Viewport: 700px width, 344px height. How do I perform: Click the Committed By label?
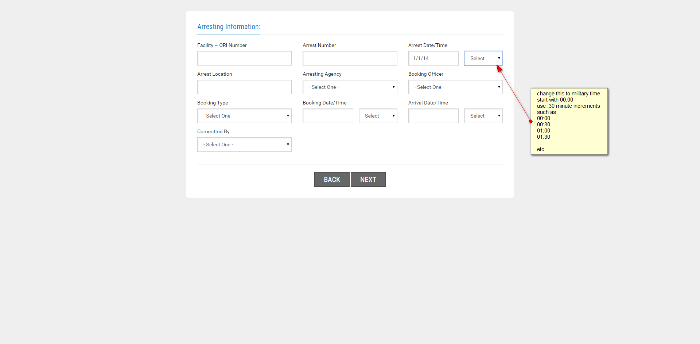[x=213, y=131]
